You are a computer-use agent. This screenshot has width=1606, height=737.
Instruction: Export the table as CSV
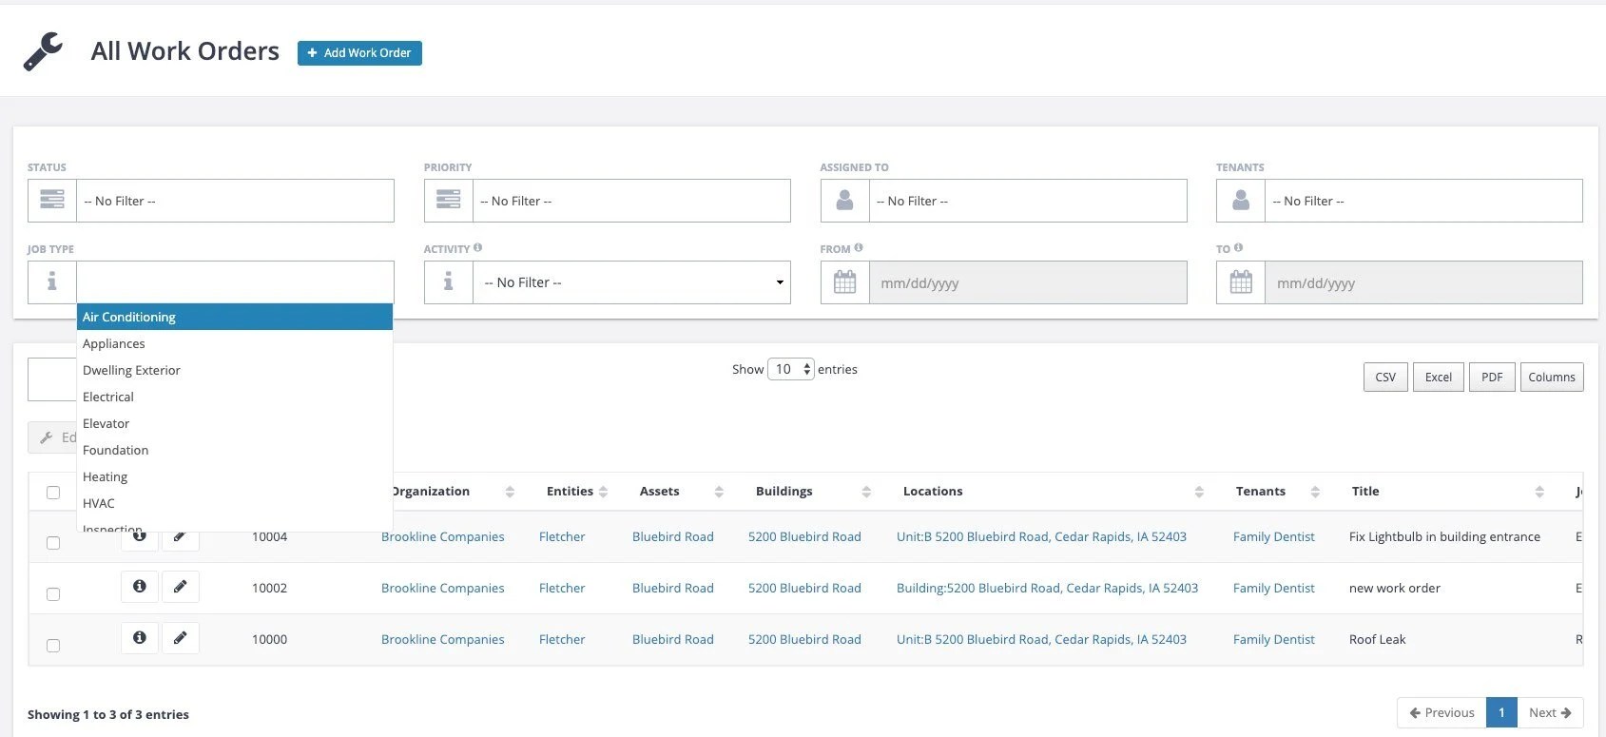coord(1385,378)
